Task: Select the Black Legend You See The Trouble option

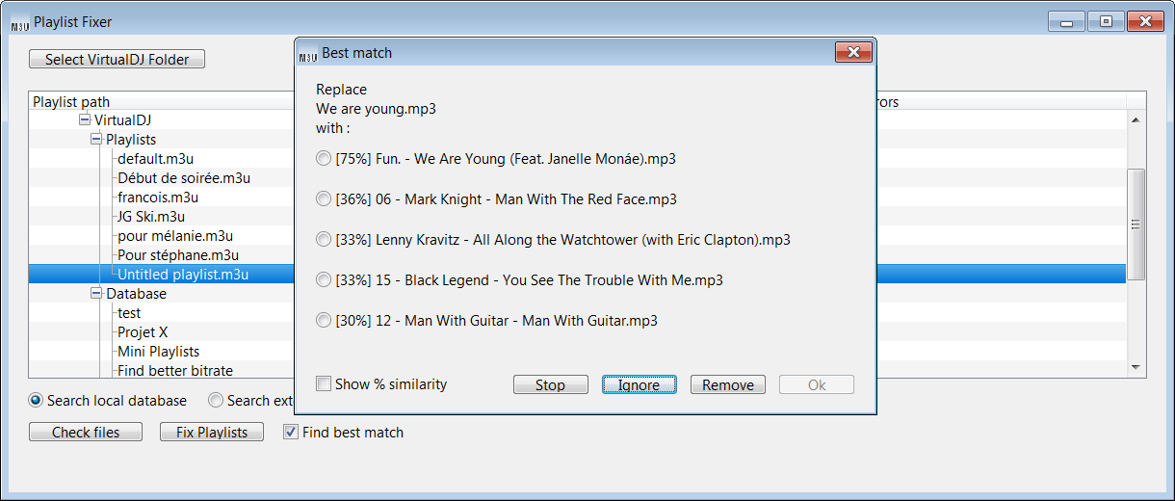Action: (324, 279)
